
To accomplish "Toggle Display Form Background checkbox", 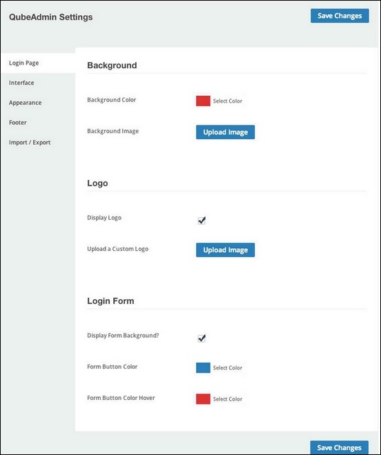I will 202,338.
